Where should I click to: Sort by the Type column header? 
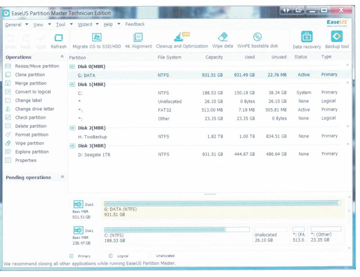tap(326, 57)
